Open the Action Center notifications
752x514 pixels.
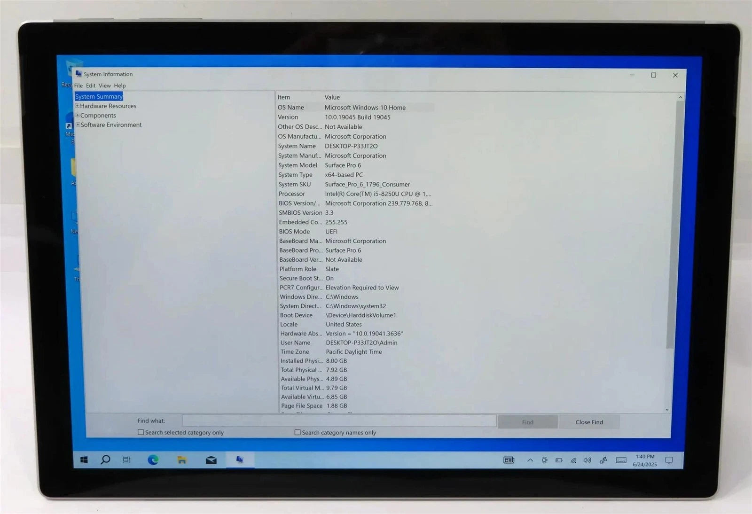[669, 460]
